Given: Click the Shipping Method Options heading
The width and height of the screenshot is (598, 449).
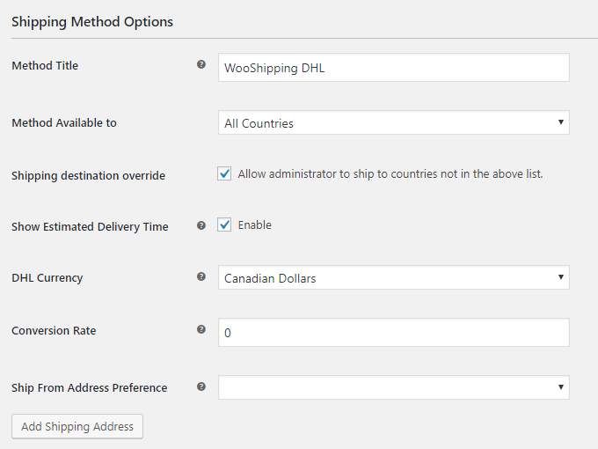Looking at the screenshot, I should [92, 22].
